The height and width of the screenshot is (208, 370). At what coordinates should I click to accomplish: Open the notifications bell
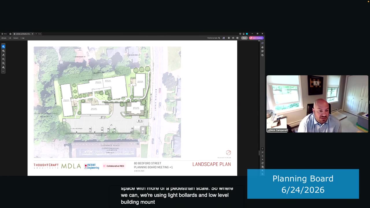click(x=243, y=34)
